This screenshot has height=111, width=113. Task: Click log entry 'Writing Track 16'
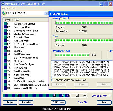point(80,70)
